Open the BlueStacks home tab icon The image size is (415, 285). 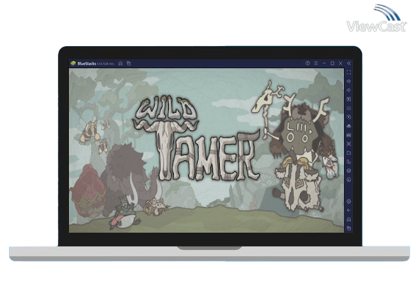pos(121,63)
